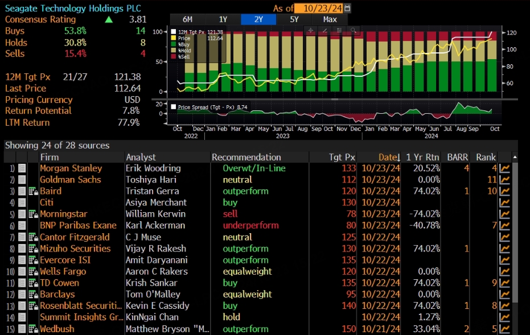Open the Citi firm link
Viewport: 530px width, 335px height.
point(47,202)
